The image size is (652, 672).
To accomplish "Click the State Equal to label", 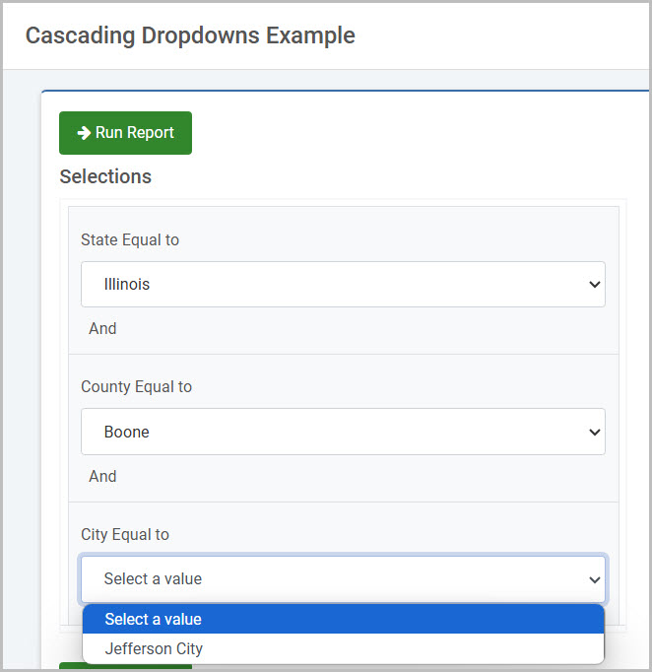I will coord(130,240).
